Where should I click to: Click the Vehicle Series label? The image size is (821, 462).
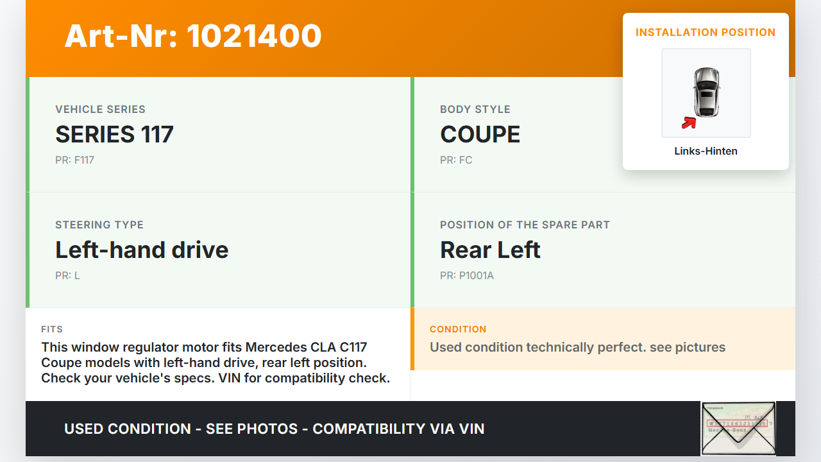tap(100, 109)
